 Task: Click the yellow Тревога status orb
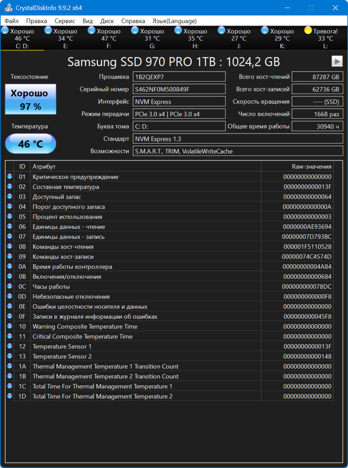pyautogui.click(x=308, y=30)
